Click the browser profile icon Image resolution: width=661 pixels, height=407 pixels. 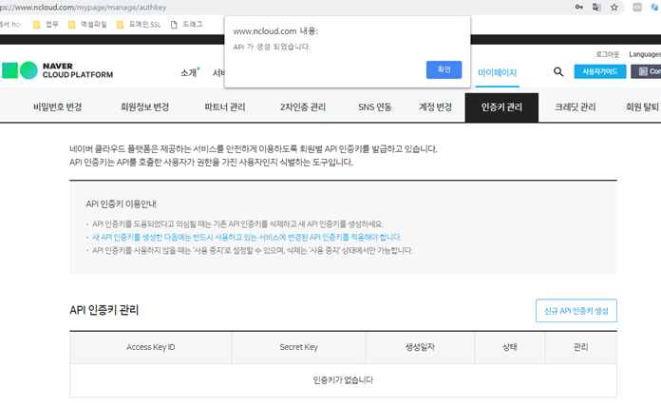pos(640,7)
